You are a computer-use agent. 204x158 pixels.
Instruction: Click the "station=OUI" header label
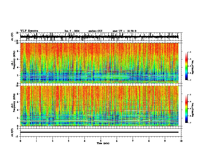pos(95,31)
